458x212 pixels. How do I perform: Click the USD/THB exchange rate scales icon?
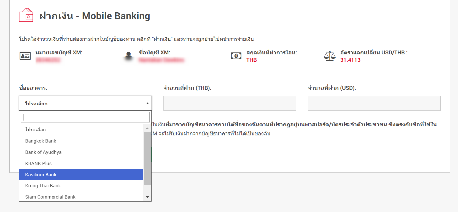(x=330, y=56)
